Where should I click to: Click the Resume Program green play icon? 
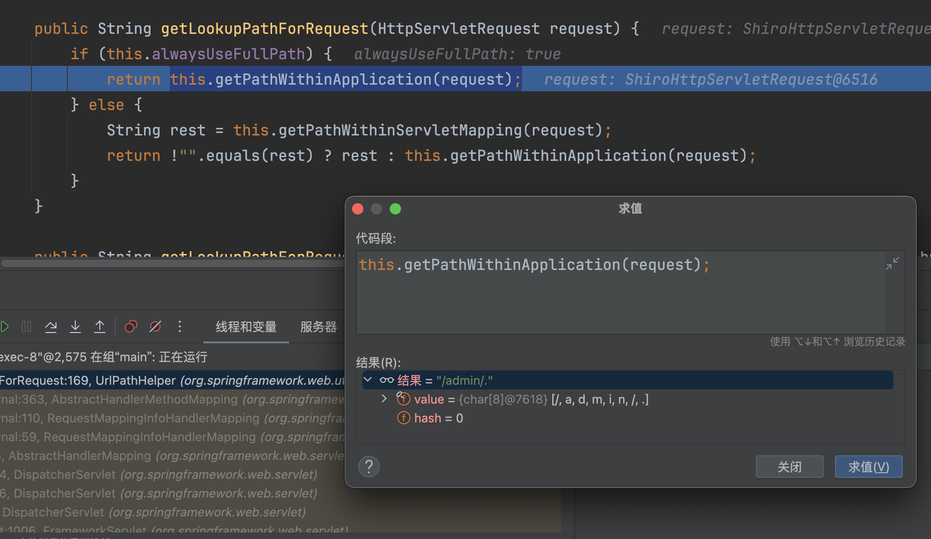click(x=5, y=326)
